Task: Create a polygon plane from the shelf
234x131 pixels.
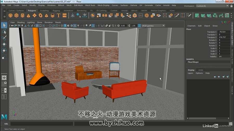Action: [35, 16]
